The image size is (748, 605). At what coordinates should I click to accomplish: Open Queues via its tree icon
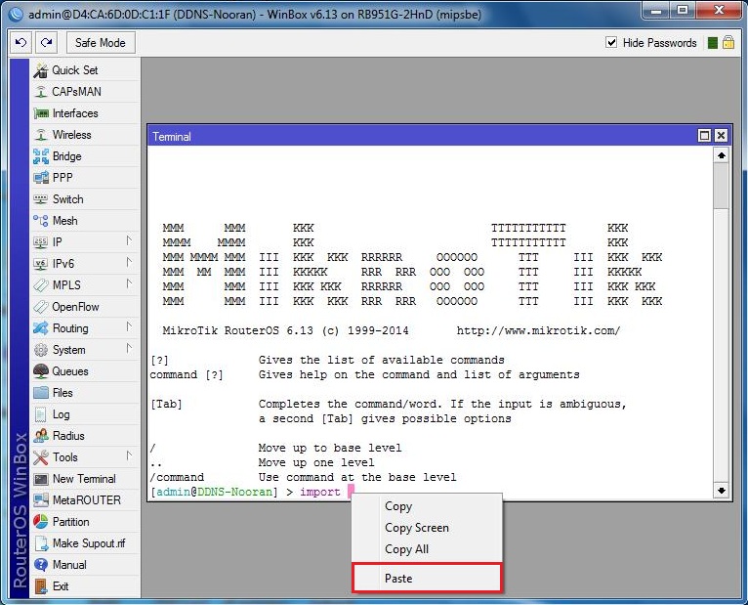coord(41,371)
